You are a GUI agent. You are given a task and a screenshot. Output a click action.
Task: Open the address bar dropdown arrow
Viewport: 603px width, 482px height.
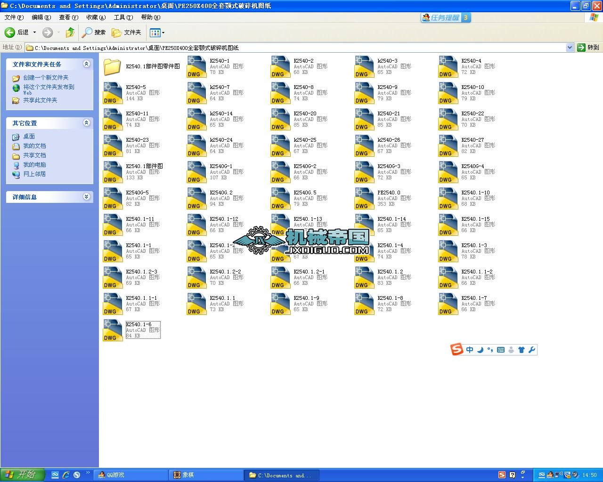(x=570, y=48)
